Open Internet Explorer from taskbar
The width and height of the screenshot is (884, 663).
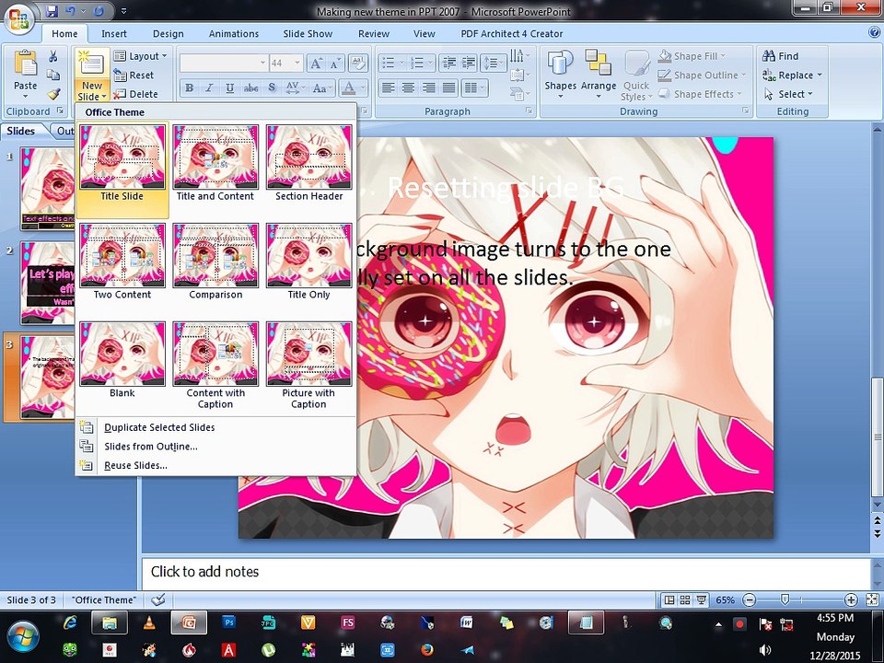click(70, 622)
